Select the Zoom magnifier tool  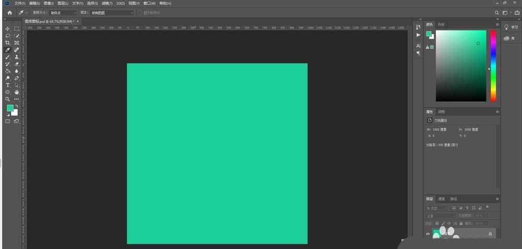(x=8, y=99)
